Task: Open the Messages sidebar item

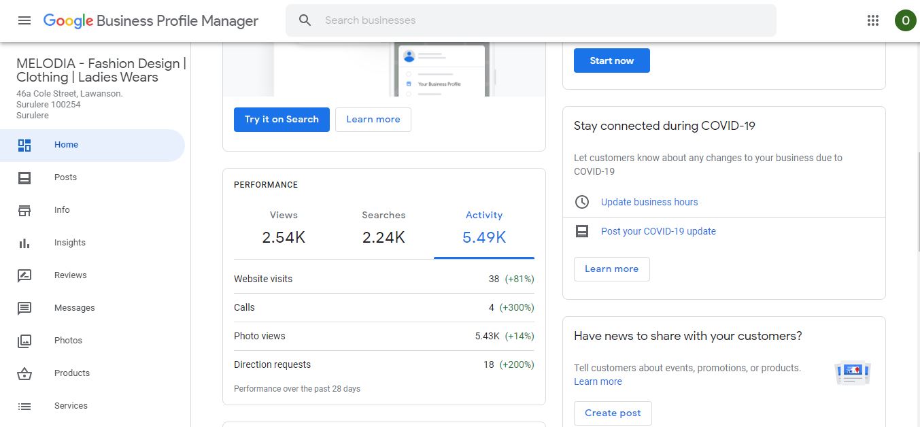Action: pos(92,308)
